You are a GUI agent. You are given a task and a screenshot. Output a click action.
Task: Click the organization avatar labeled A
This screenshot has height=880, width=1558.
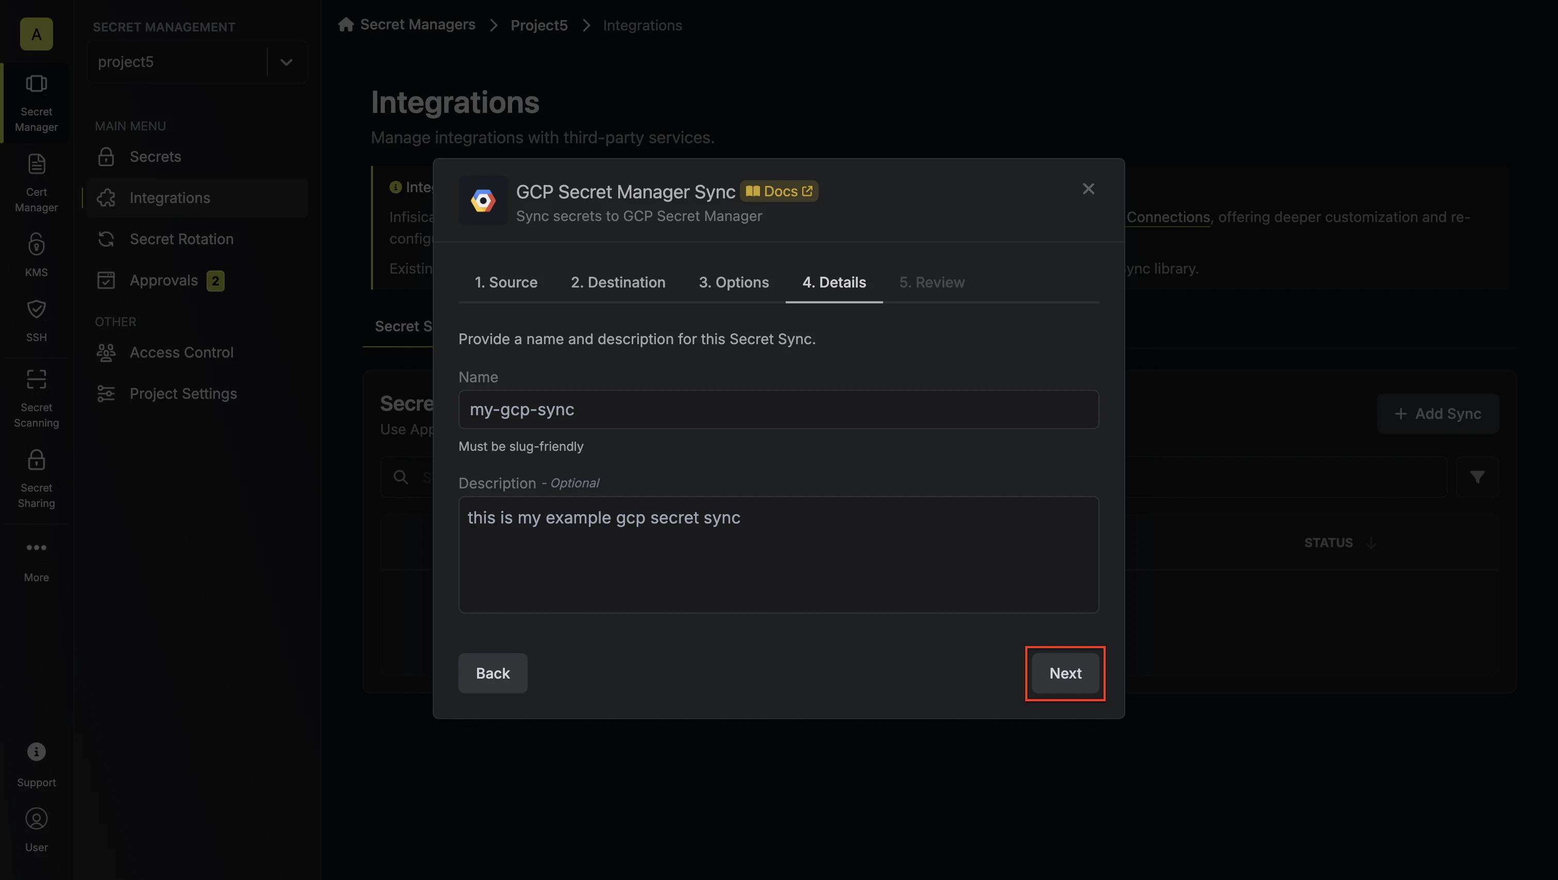click(x=36, y=35)
